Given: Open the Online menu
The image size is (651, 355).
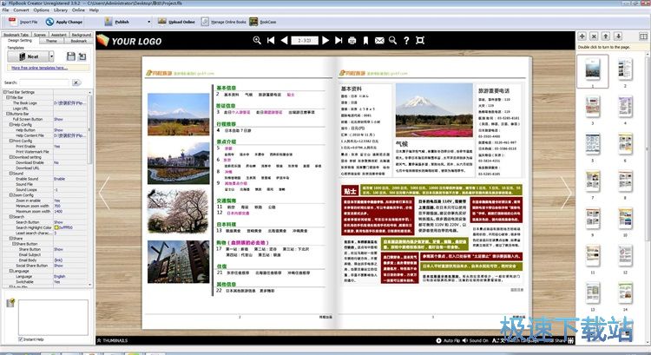Looking at the screenshot, I should 78,10.
